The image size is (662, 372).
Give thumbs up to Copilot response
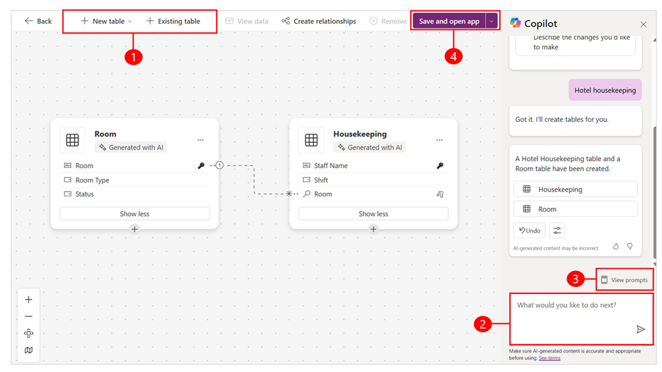pyautogui.click(x=616, y=246)
